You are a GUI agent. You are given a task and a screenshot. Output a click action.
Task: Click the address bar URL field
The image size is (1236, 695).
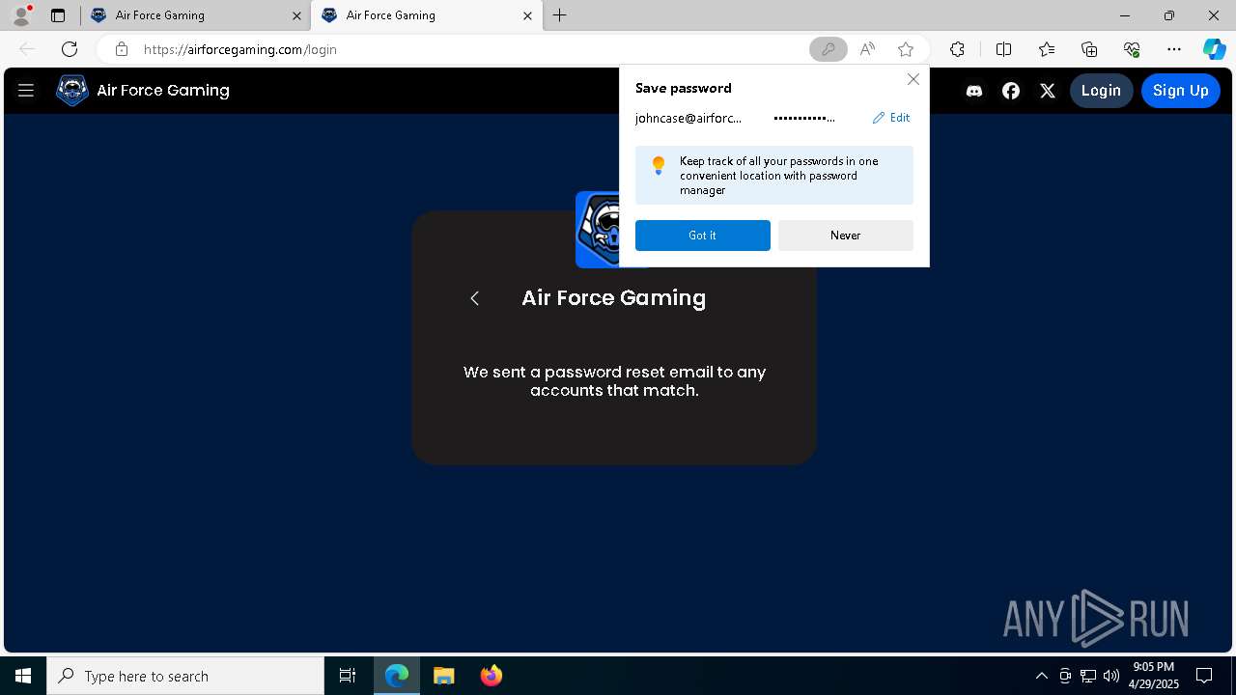click(x=473, y=49)
